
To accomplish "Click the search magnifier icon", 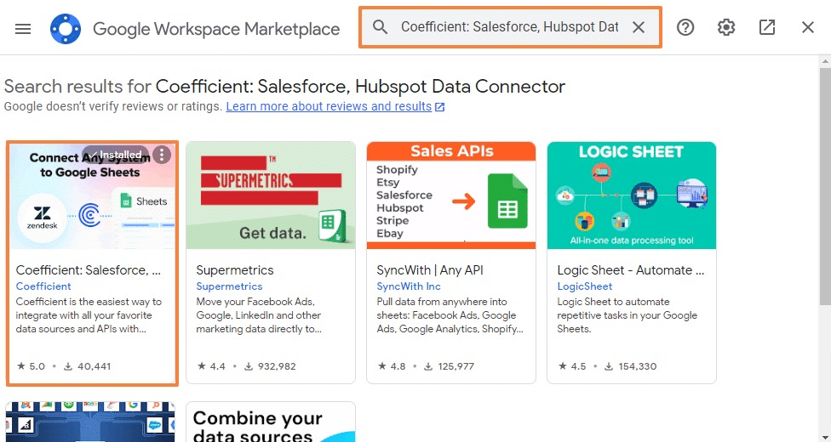I will [x=380, y=27].
